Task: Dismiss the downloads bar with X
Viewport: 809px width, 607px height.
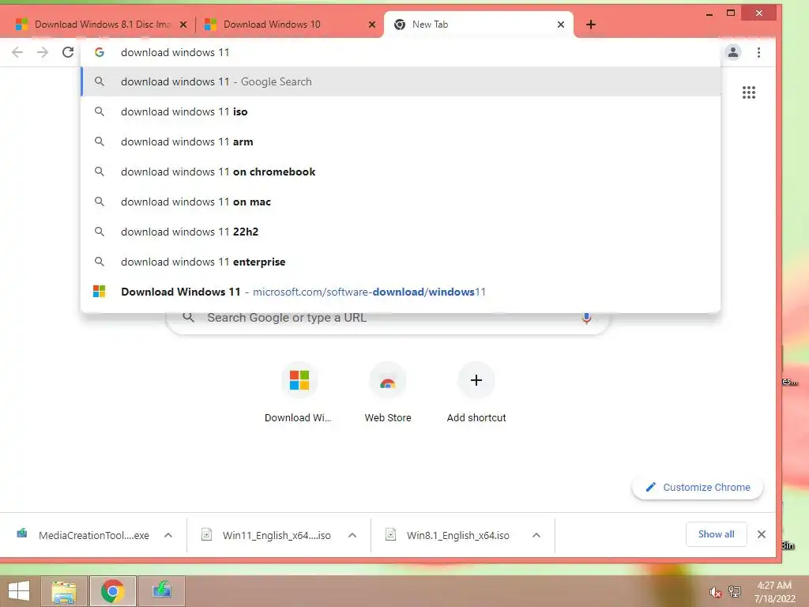Action: [762, 534]
